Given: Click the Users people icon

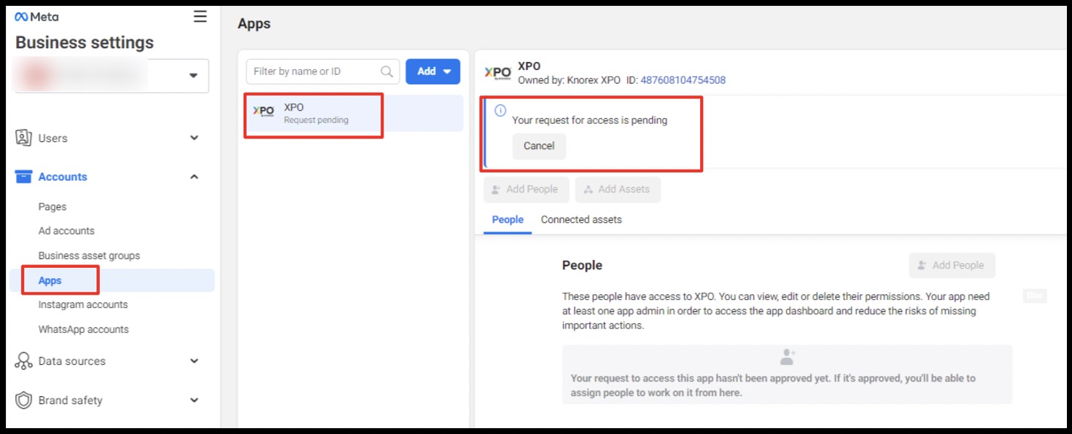Looking at the screenshot, I should 23,138.
